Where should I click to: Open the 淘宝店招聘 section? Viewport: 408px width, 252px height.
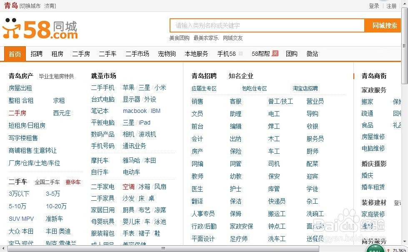click(305, 88)
